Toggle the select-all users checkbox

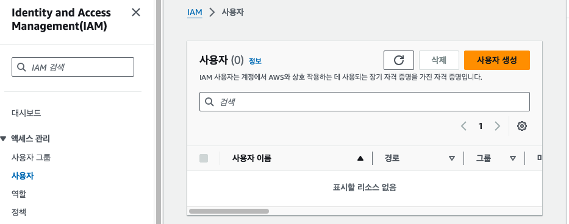[x=204, y=158]
